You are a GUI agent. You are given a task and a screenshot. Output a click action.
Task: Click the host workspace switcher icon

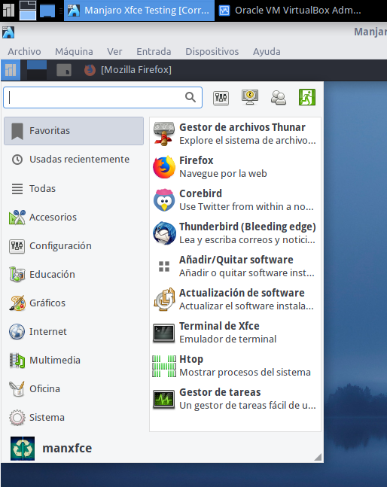click(28, 11)
